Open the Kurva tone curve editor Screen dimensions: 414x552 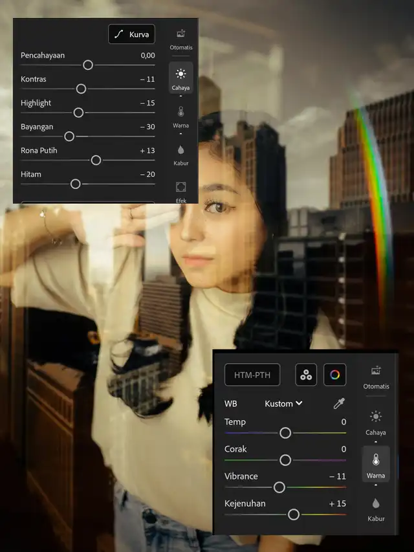click(x=131, y=34)
